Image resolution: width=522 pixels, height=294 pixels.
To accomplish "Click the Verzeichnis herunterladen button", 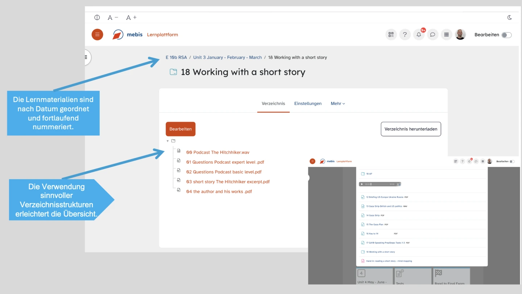I will coord(411,129).
